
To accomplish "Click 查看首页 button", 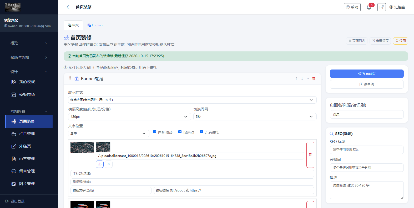I will click(380, 41).
